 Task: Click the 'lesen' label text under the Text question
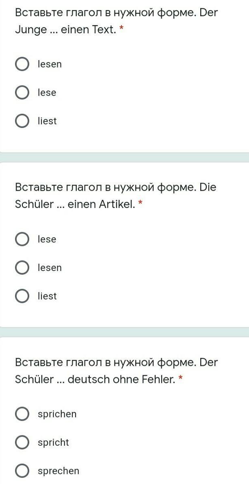50,64
